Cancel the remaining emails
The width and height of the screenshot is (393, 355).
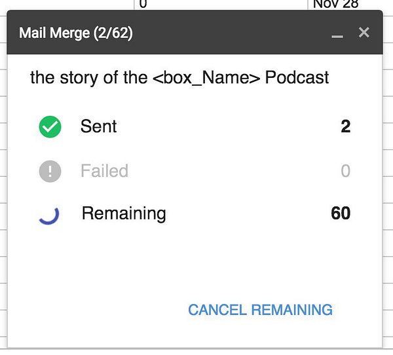point(260,310)
